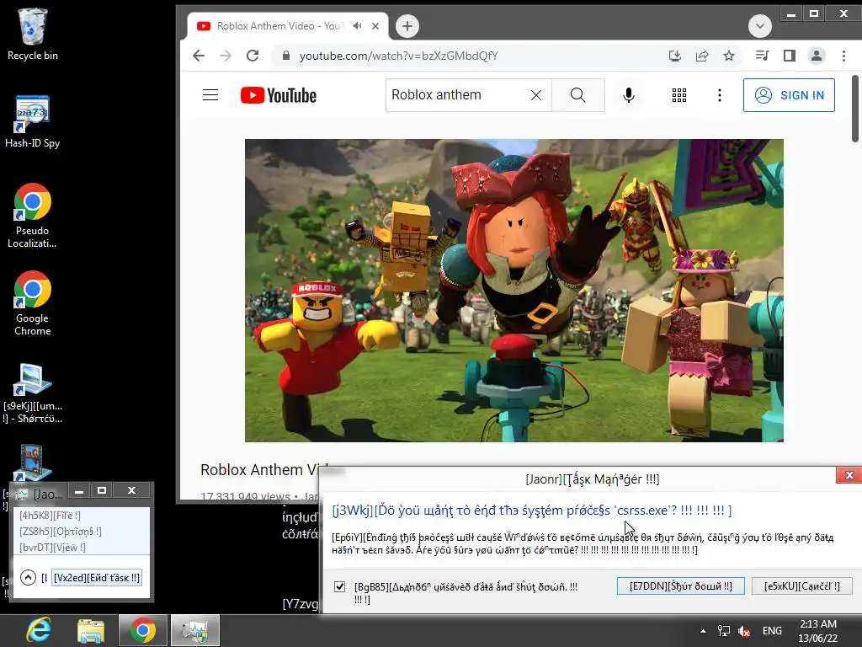This screenshot has height=647, width=862.
Task: Open Internet Explorer from taskbar
Action: [39, 631]
